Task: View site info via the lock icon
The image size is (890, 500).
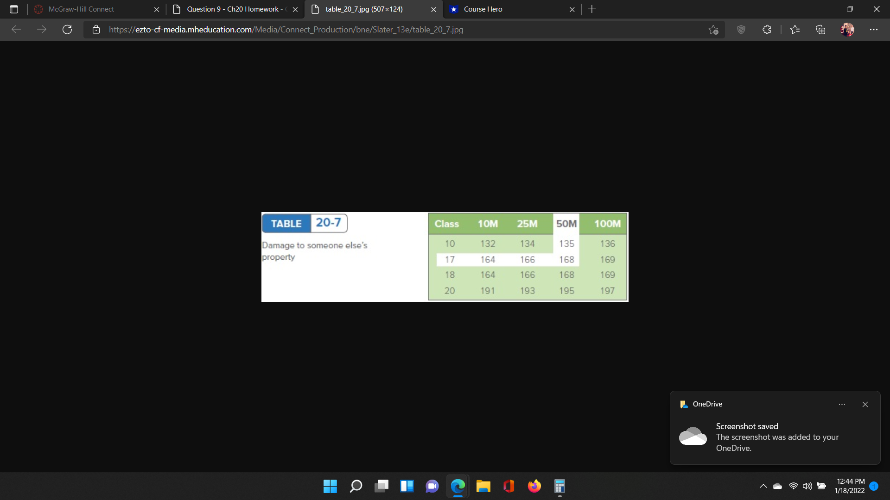Action: [x=96, y=29]
